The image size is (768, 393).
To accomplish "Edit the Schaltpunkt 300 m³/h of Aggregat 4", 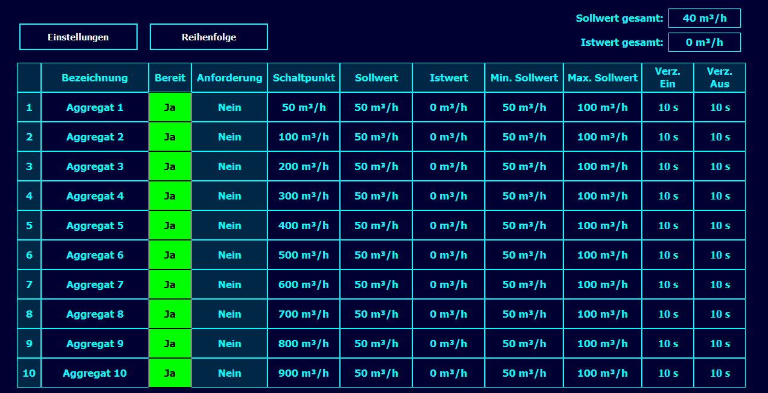I will (304, 196).
